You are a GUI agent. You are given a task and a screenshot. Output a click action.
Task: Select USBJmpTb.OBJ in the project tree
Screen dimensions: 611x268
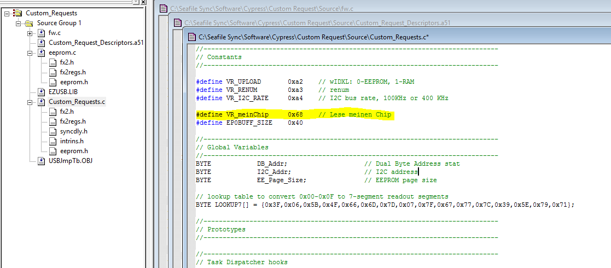(70, 161)
